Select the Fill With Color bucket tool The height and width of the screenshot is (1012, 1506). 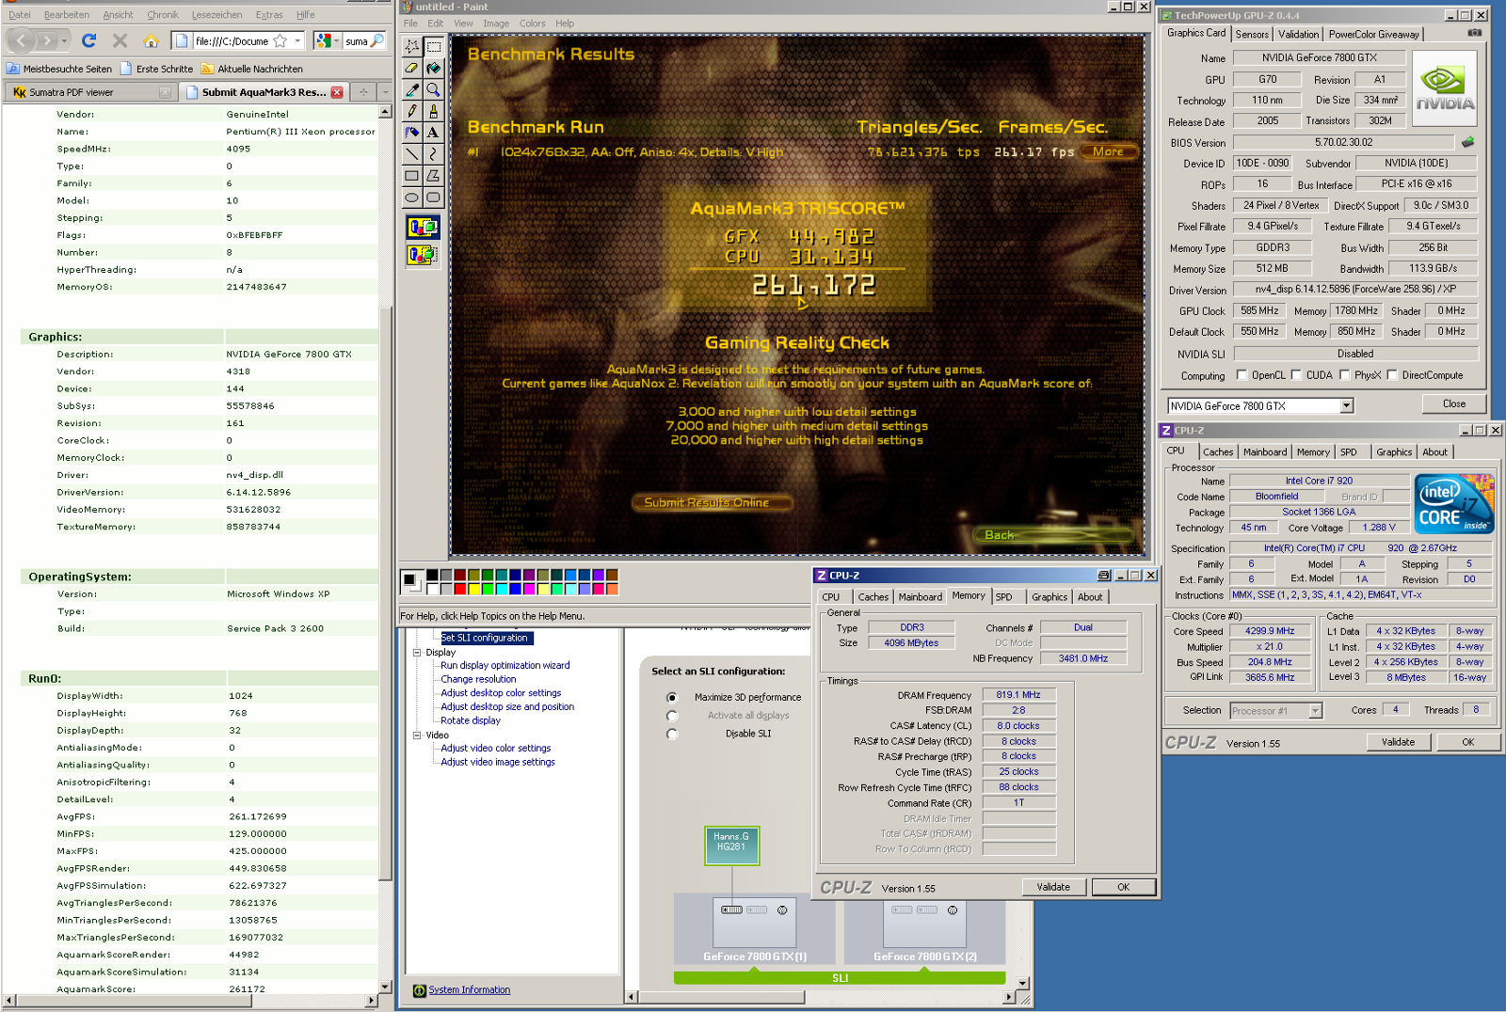433,68
